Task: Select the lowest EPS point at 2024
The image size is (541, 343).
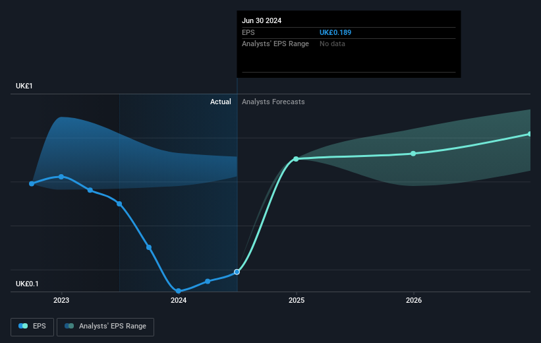Action: click(179, 291)
